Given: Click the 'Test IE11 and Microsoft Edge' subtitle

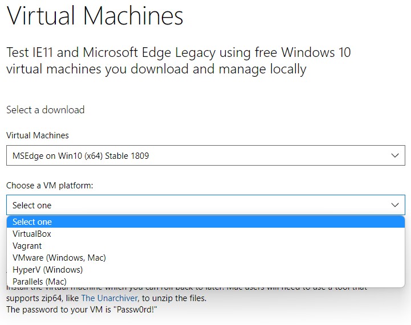Looking at the screenshot, I should pos(178,61).
